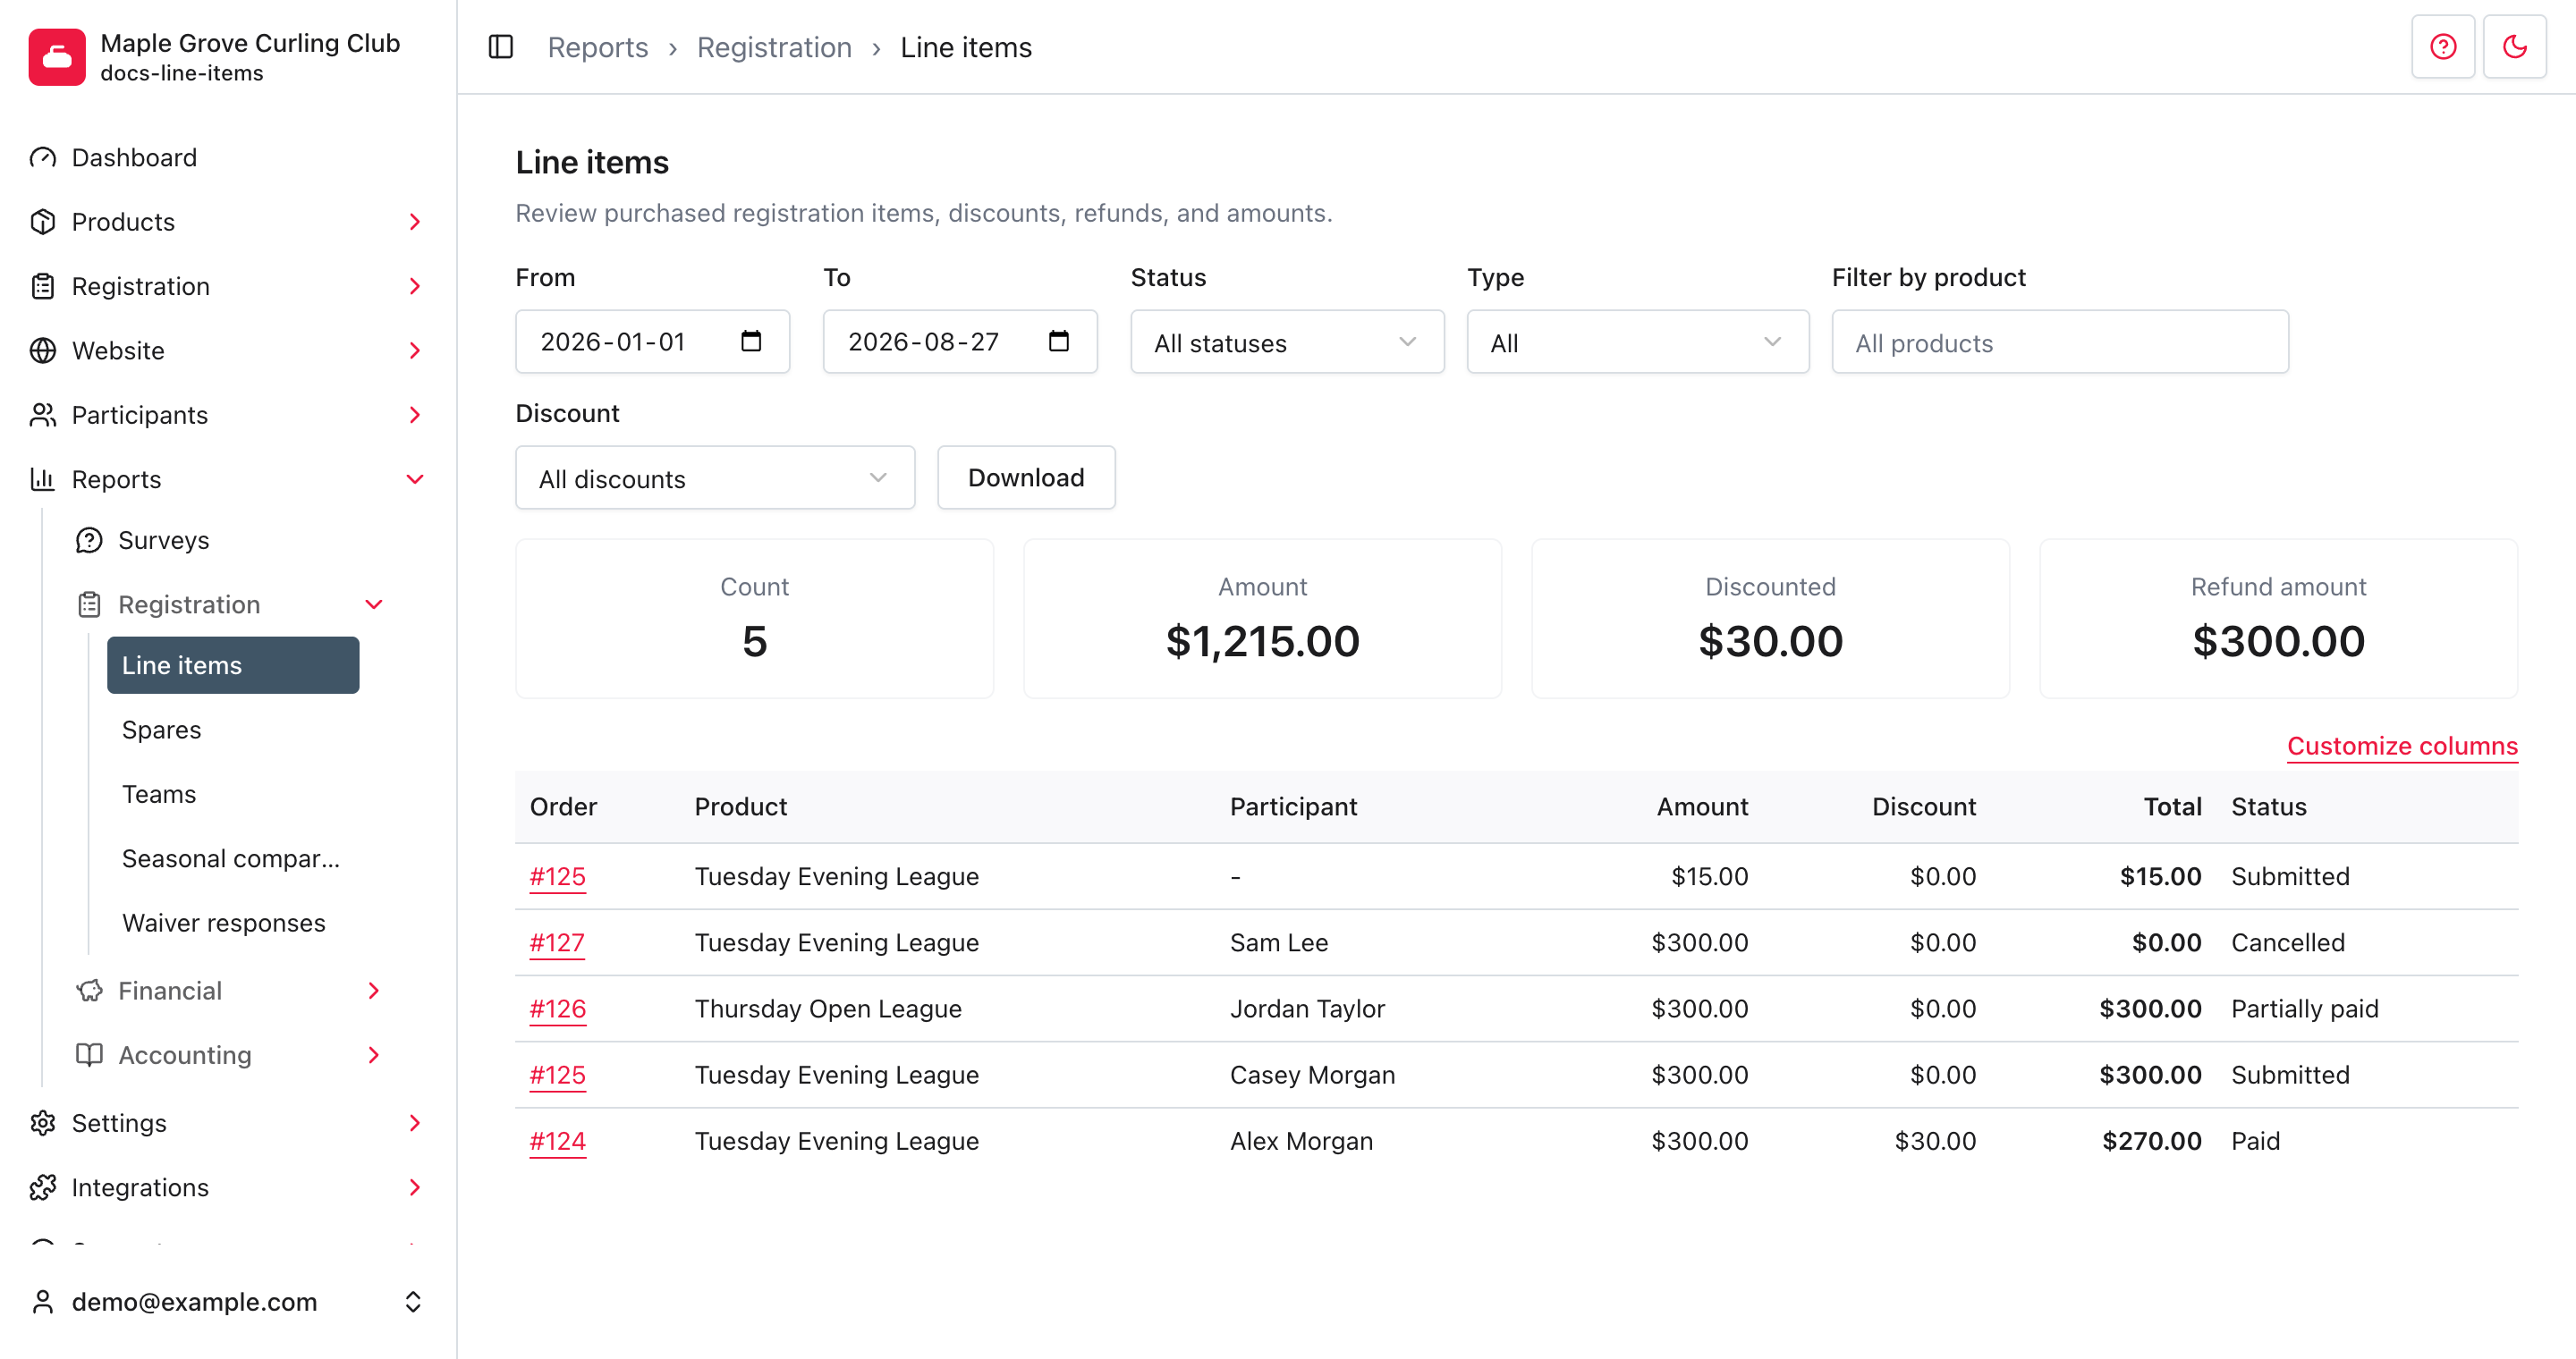This screenshot has width=2576, height=1359.
Task: Click the Refund amount summary card
Action: click(2278, 619)
